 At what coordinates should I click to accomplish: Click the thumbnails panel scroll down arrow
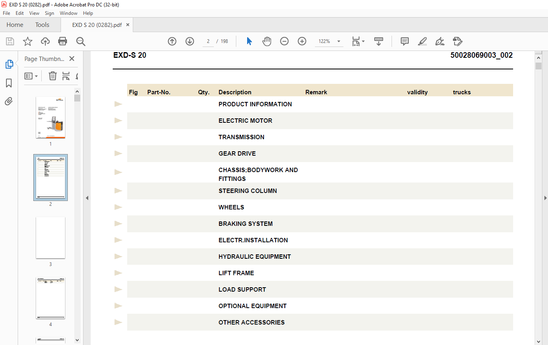pos(77,340)
